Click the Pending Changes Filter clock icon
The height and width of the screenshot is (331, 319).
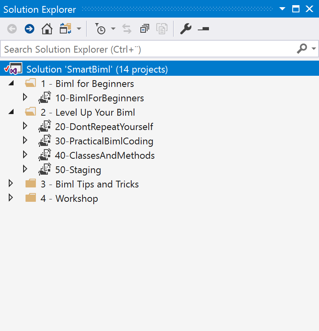pyautogui.click(x=100, y=29)
